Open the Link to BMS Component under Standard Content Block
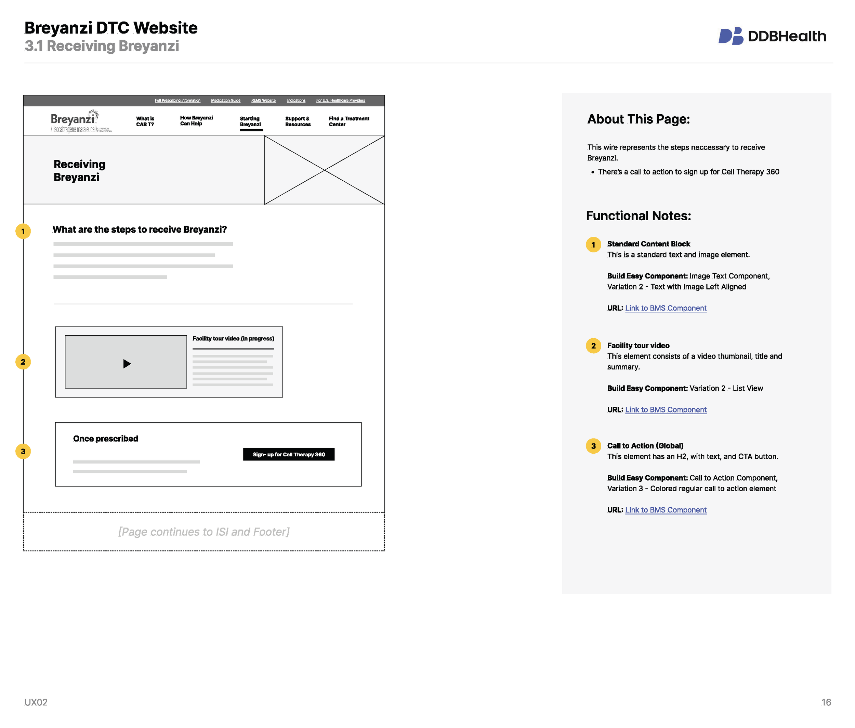This screenshot has height=728, width=855. (x=665, y=308)
